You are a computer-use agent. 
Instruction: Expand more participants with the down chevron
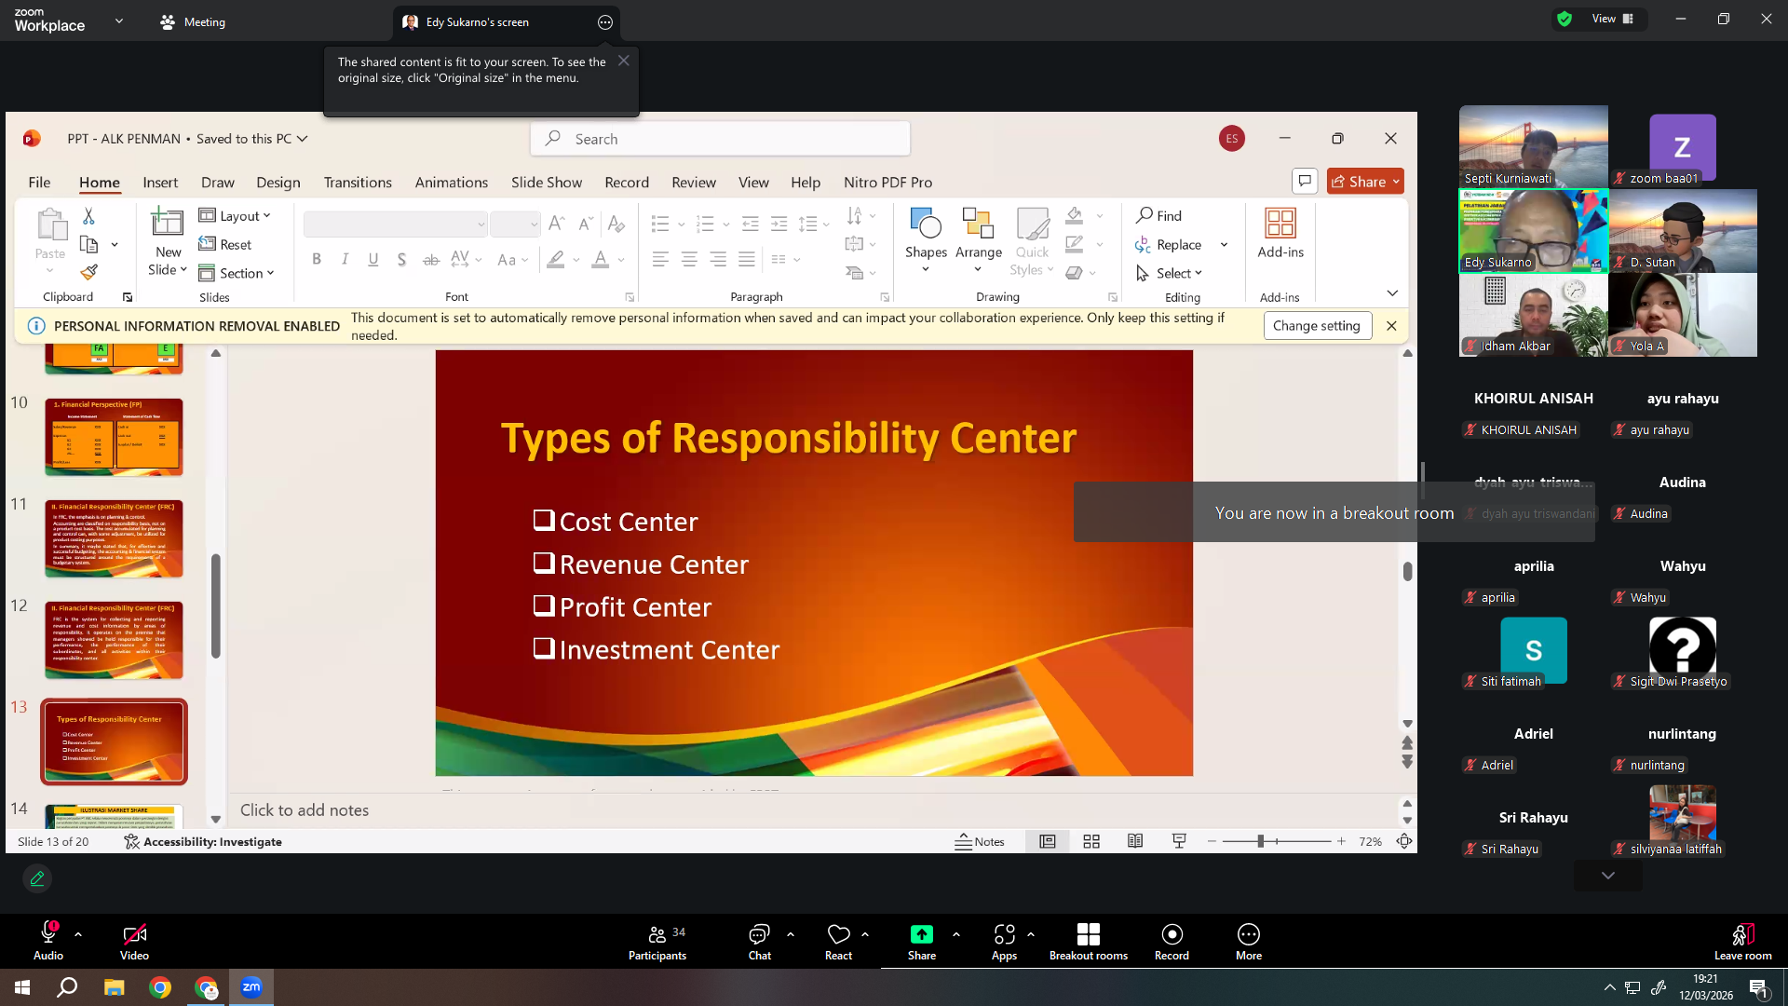point(1608,876)
